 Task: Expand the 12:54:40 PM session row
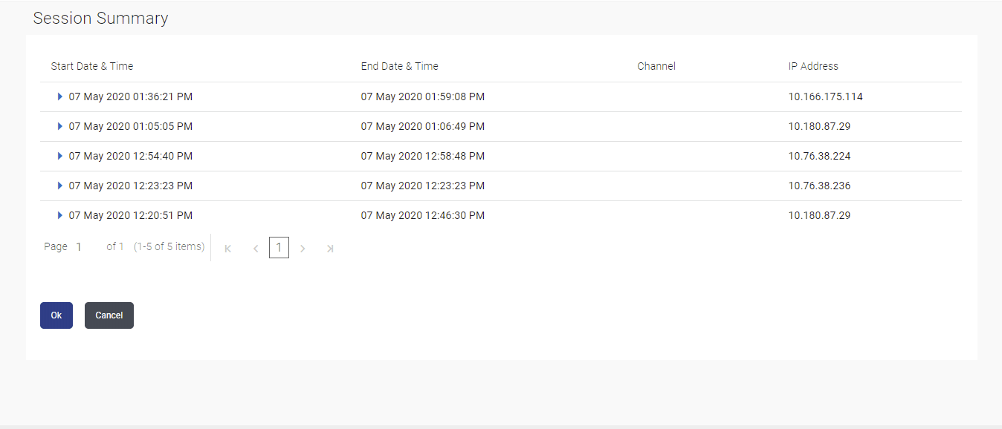(60, 156)
